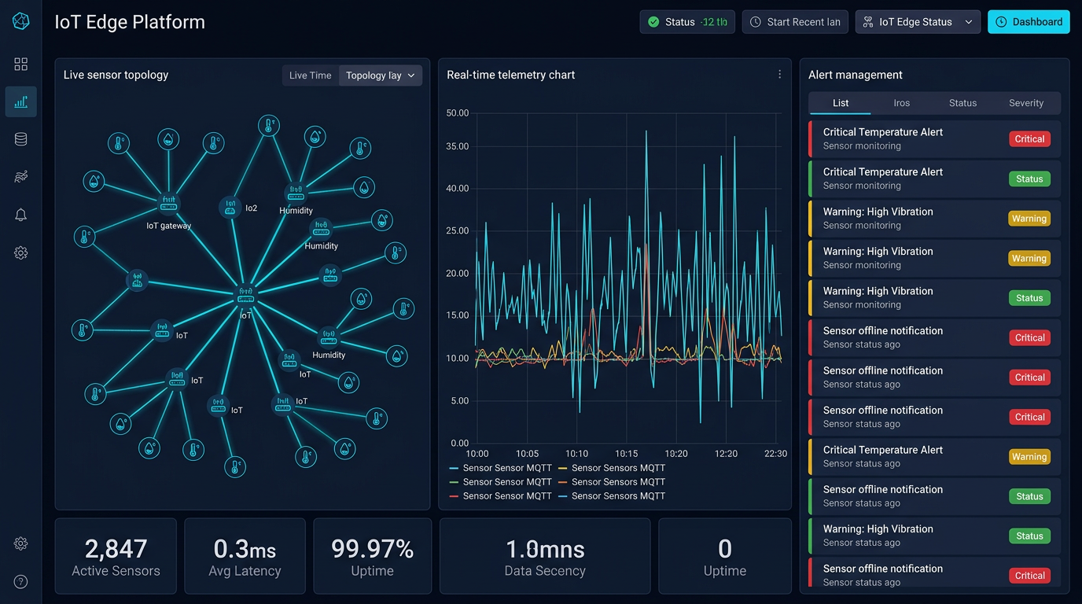Click the 2,847 Active Sensors card
The height and width of the screenshot is (604, 1082).
116,556
